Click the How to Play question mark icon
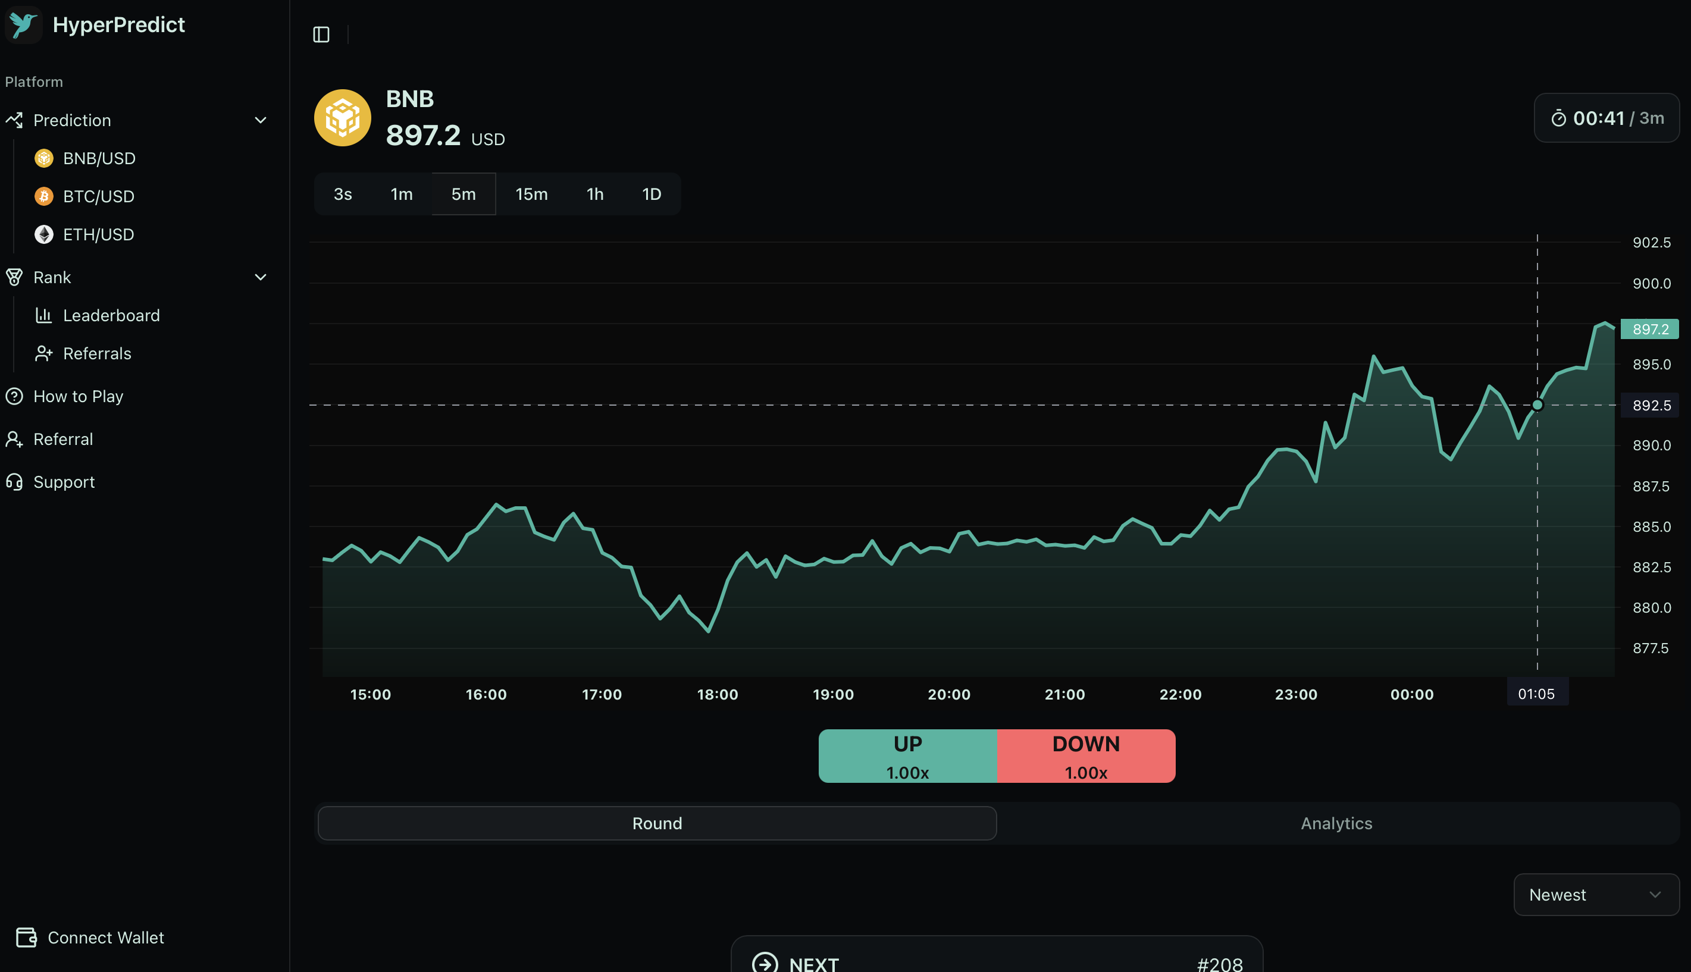This screenshot has width=1691, height=972. [x=14, y=396]
